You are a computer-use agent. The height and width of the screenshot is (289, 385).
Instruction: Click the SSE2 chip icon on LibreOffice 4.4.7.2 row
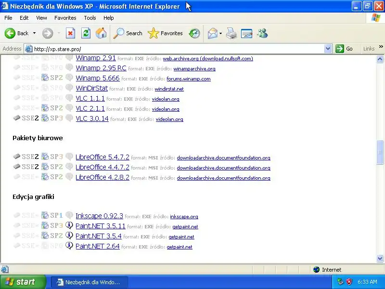coord(17,167)
